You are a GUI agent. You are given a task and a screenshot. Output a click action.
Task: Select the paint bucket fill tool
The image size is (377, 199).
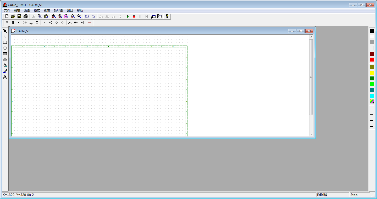5,65
